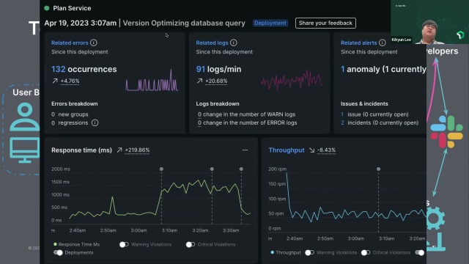Click the info icon next to regressions
Viewport: 469px width, 264px height.
click(x=95, y=122)
